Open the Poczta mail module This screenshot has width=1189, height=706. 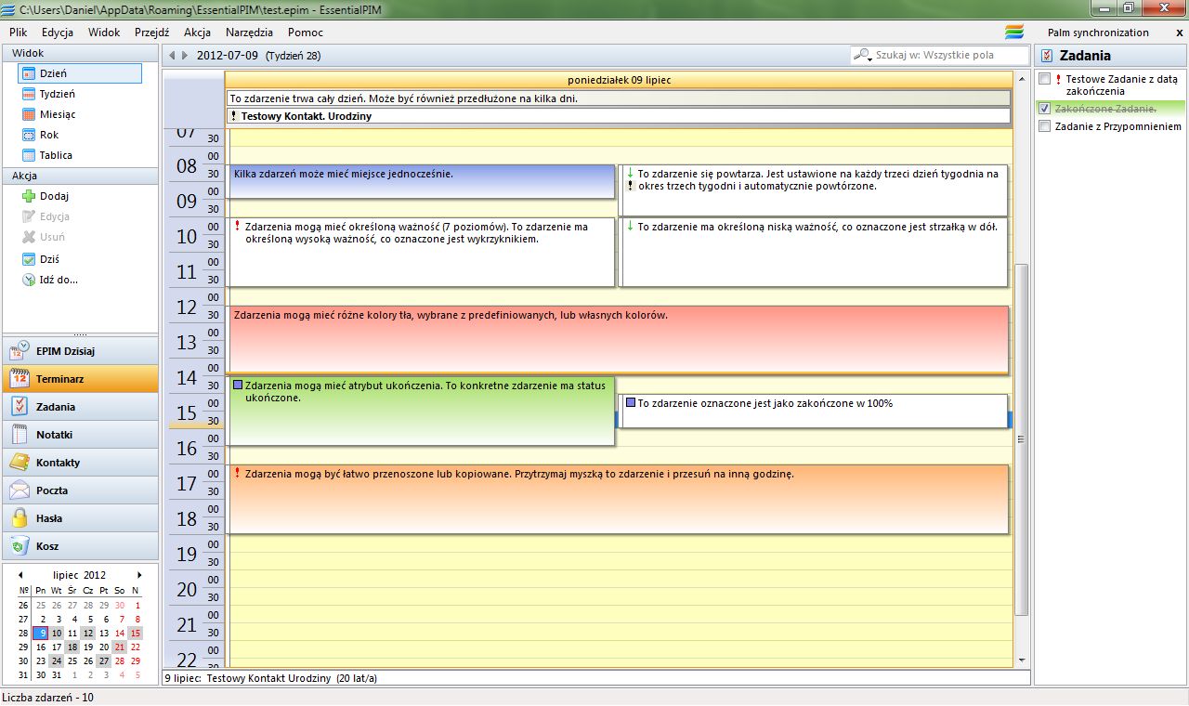tap(80, 490)
